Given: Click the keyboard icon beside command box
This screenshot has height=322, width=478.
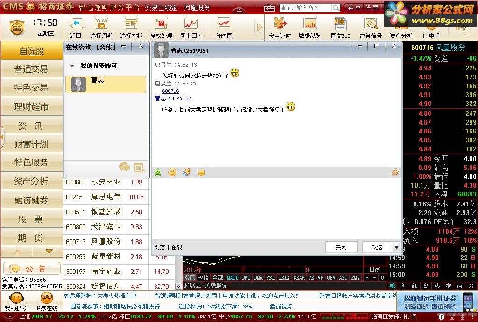Looking at the screenshot, I should [x=270, y=8].
